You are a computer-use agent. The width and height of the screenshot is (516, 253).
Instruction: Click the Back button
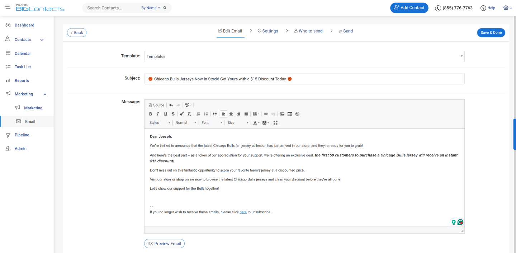click(77, 33)
